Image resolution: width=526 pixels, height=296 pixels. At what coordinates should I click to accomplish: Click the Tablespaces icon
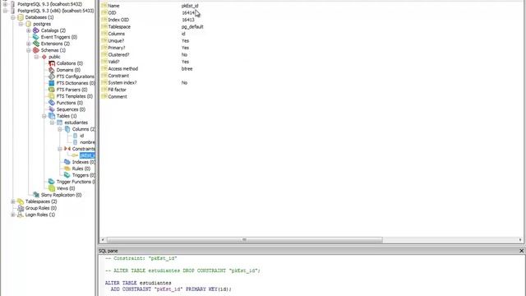[x=21, y=201]
